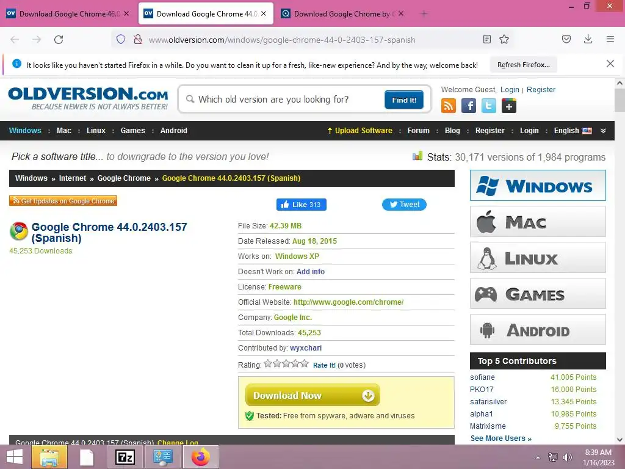Screen dimensions: 625x469
Task: Toggle reader view icon in address bar
Action: click(486, 39)
